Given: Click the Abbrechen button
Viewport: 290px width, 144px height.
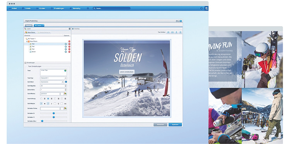Looking at the screenshot, I should point(160,124).
